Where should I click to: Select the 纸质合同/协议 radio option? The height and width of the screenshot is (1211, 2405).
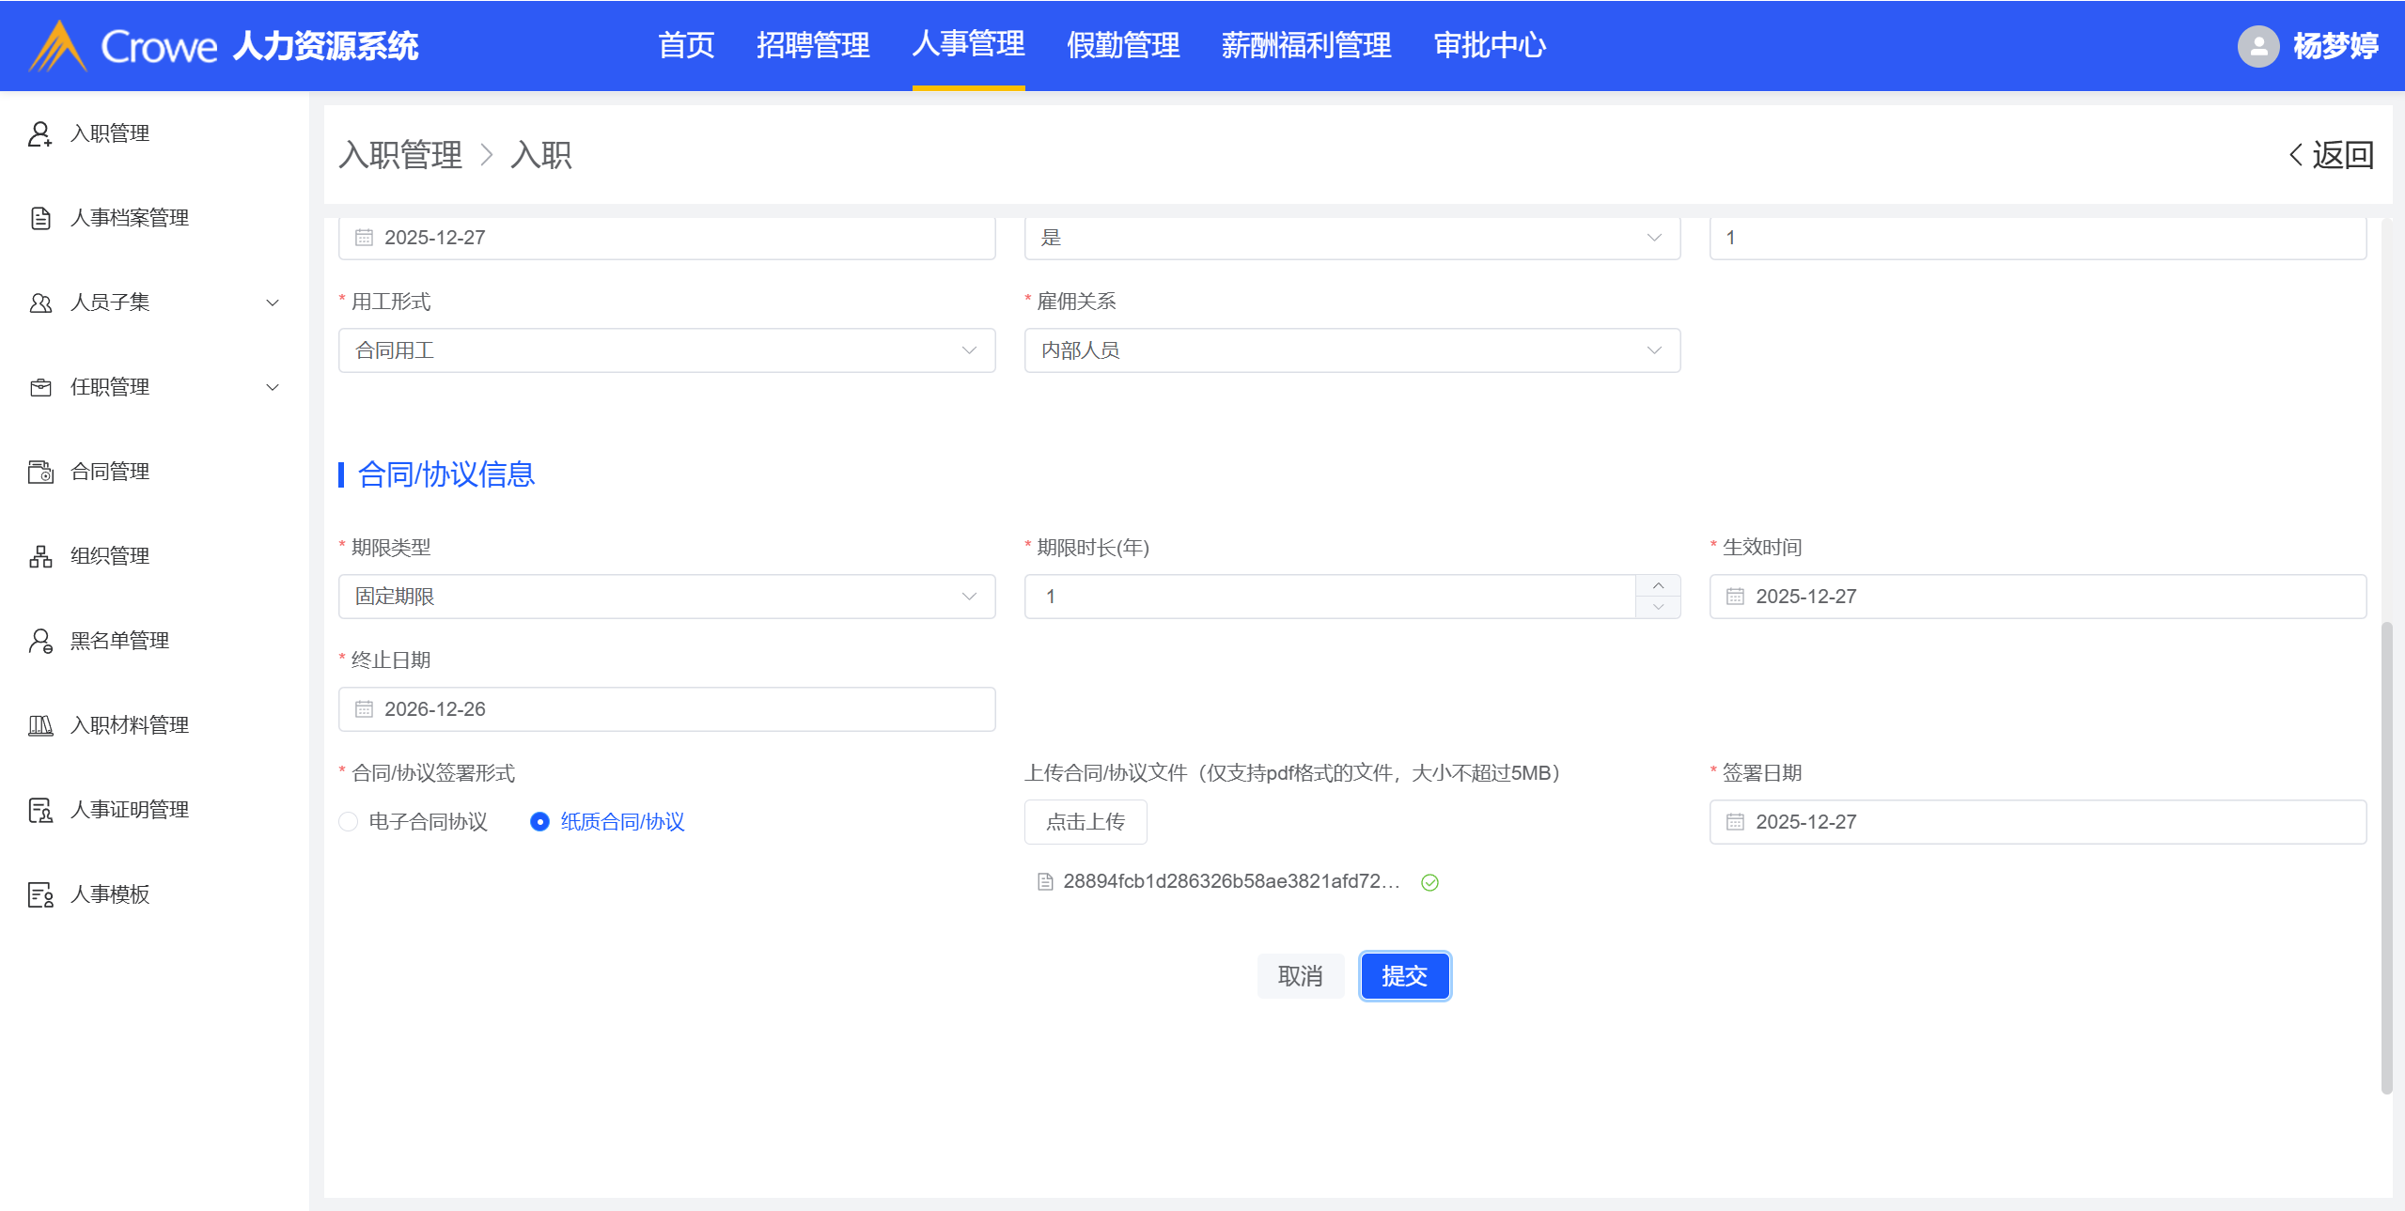pos(539,822)
